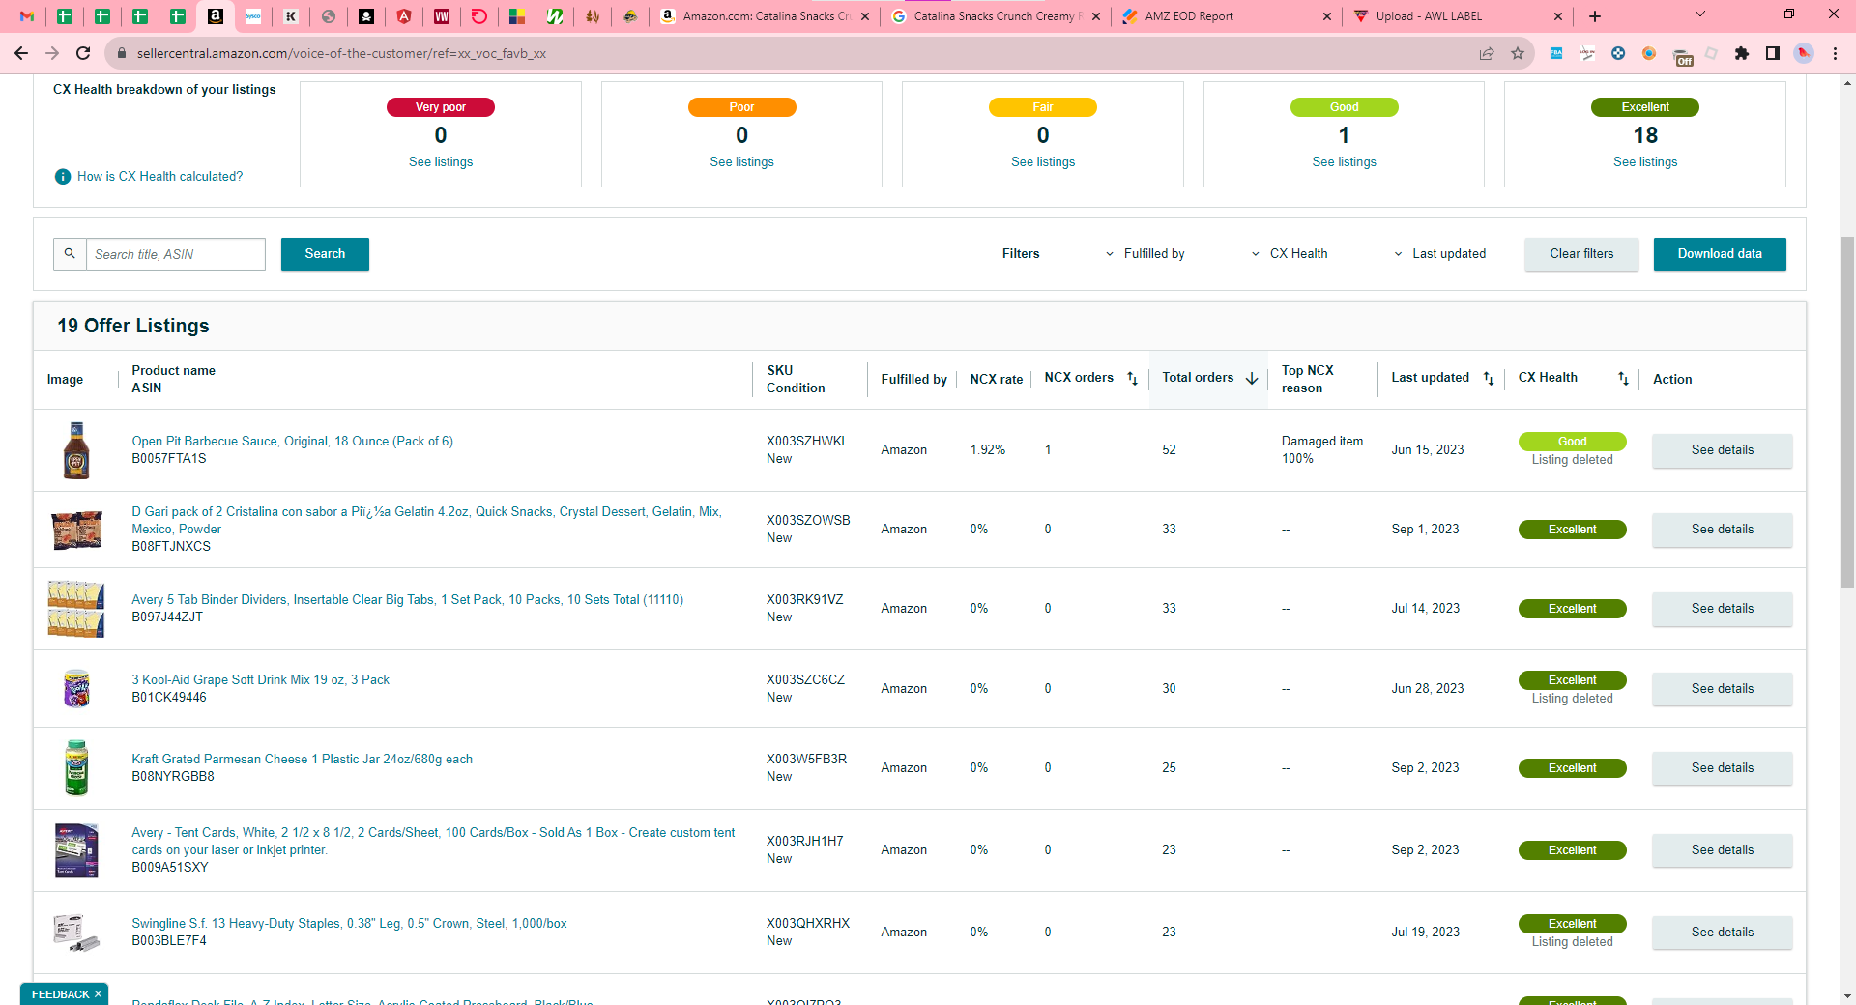The image size is (1856, 1005).
Task: Open the Open Pit Barbecue Sauce product thumbnail
Action: (76, 450)
